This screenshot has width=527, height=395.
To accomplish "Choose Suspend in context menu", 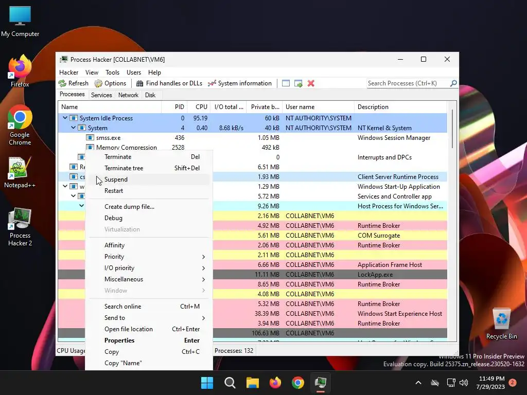I will tap(149, 179).
